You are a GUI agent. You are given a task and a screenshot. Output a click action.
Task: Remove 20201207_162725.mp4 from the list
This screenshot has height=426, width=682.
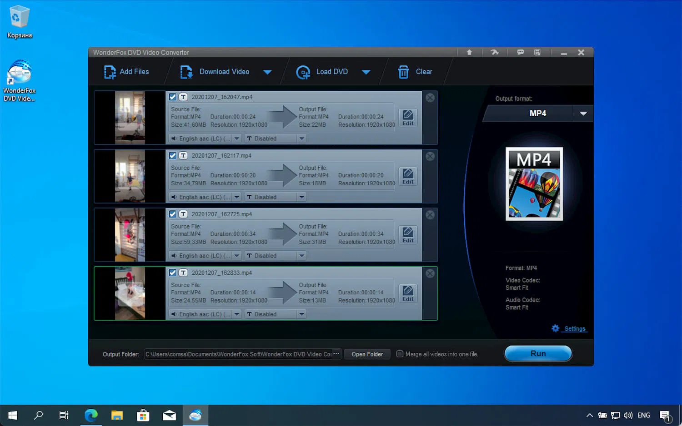coord(430,215)
